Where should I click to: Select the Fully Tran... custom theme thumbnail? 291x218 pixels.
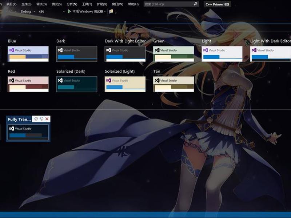tap(28, 132)
